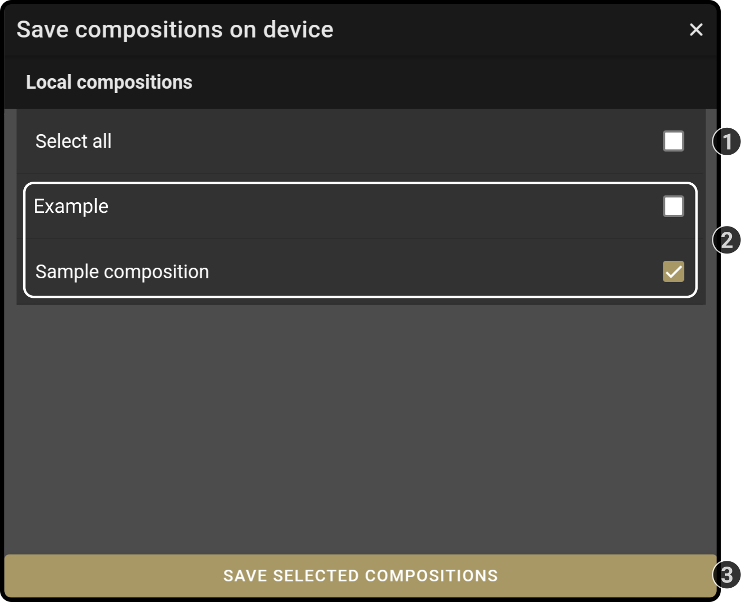Screen dimensions: 742x602
Task: Close the Save compositions dialog
Action: coord(696,30)
